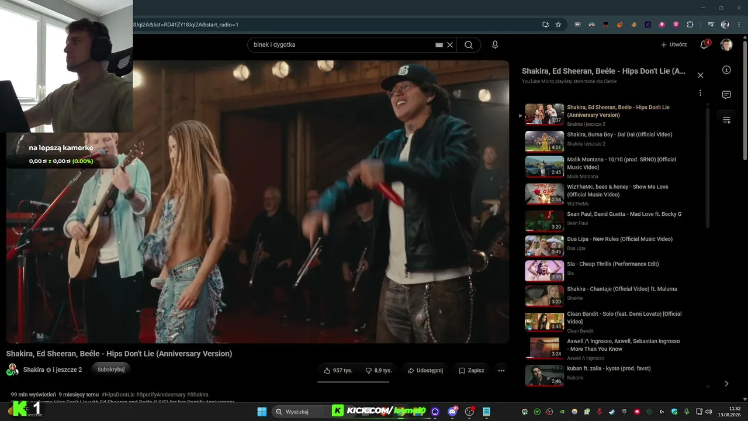Open the Chrome extensions puzzle icon
This screenshot has width=748, height=421.
[x=690, y=25]
